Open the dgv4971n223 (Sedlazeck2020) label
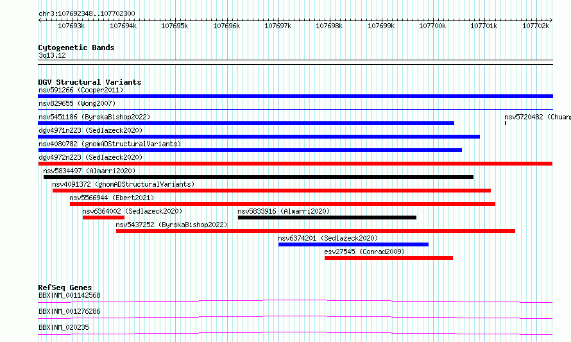571x342 pixels. tap(90, 130)
